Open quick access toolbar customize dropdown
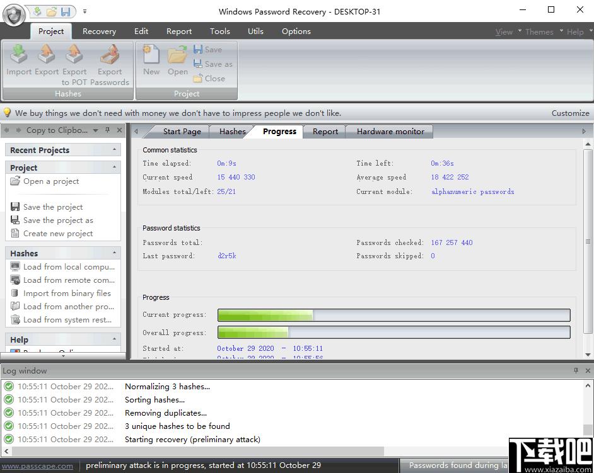The image size is (594, 473). coord(85,11)
